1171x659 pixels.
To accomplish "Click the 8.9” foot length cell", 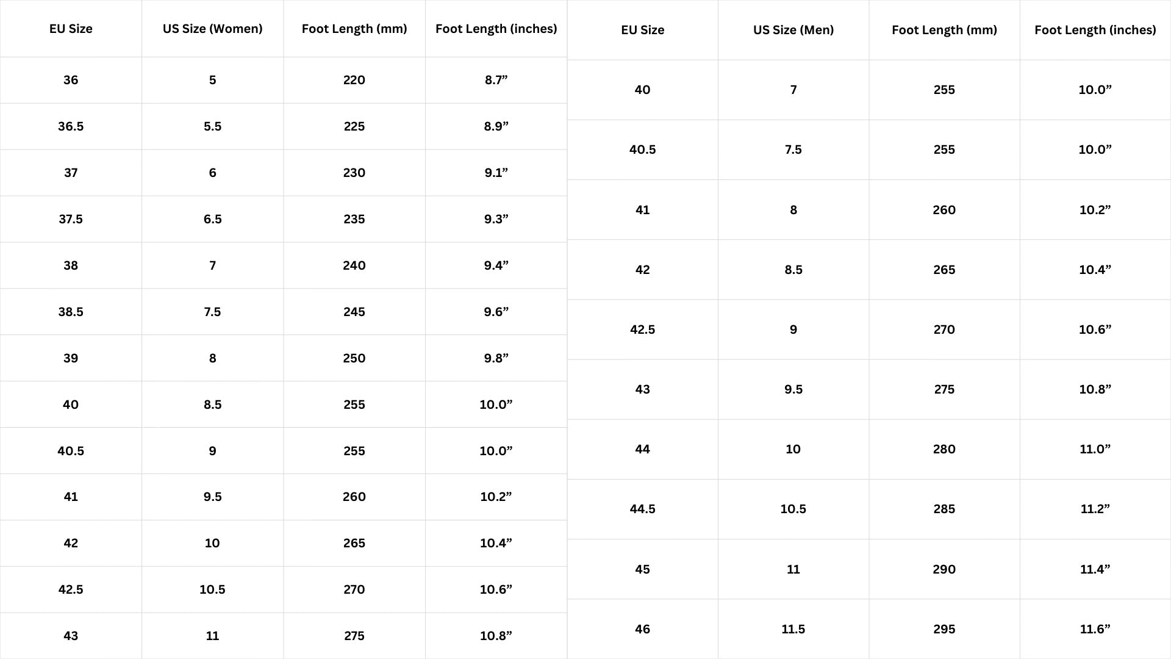I will (496, 126).
